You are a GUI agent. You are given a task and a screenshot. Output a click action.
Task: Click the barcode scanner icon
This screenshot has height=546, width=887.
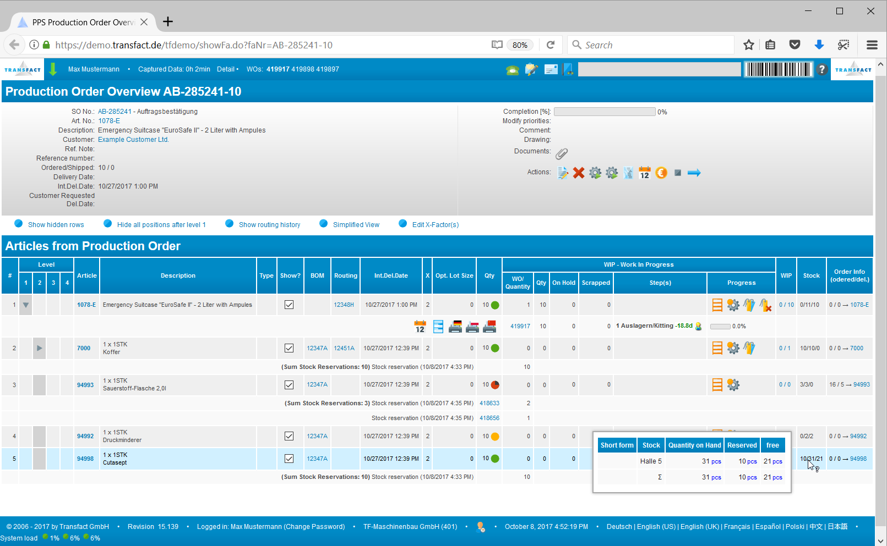pos(778,69)
